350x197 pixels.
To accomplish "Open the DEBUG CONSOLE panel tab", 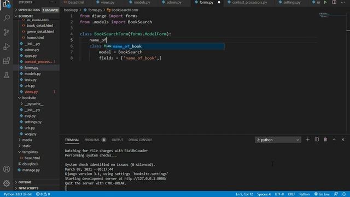I will click(140, 140).
